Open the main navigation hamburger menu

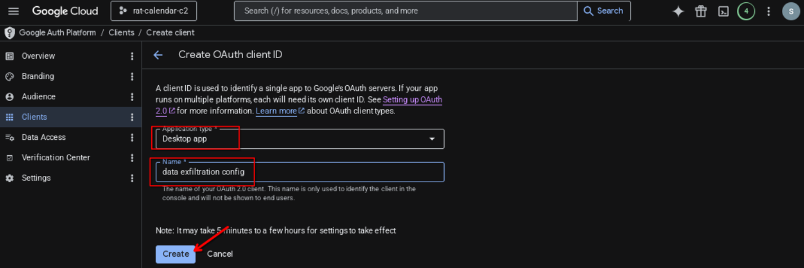coord(14,11)
